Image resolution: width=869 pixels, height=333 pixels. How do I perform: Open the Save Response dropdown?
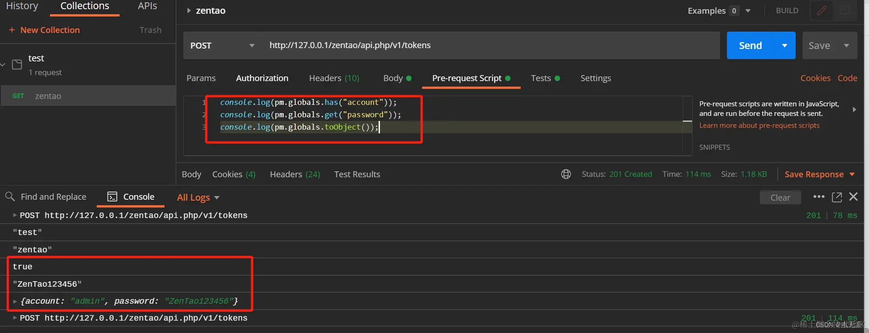point(852,174)
